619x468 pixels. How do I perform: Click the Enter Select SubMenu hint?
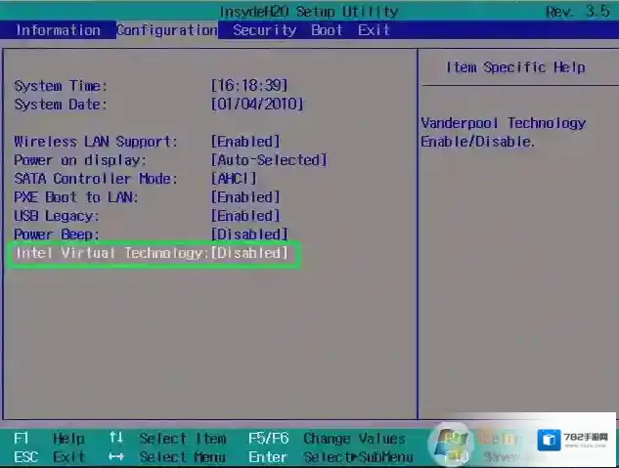pos(331,457)
